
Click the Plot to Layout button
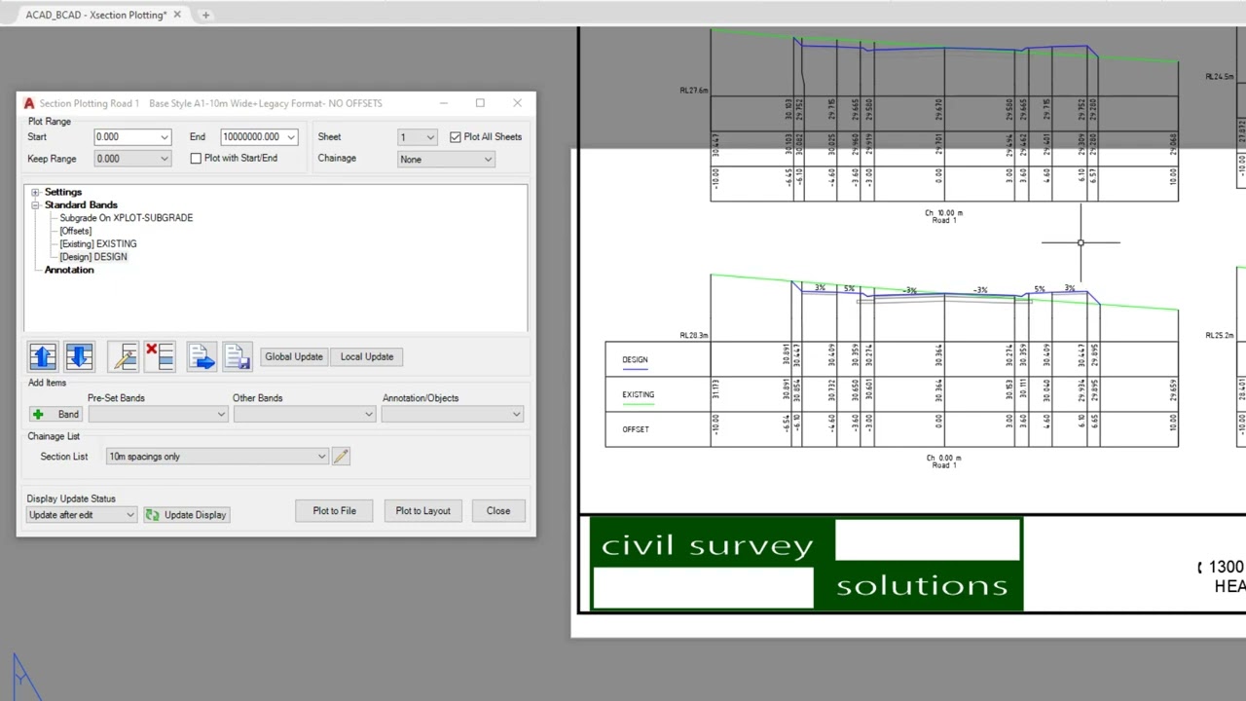click(423, 510)
